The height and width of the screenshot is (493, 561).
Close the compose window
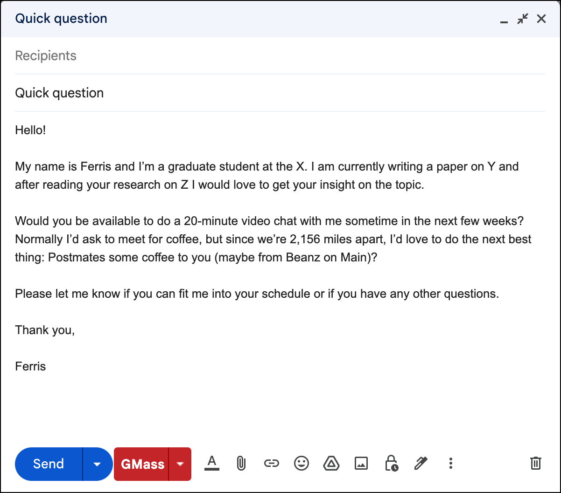click(x=541, y=19)
